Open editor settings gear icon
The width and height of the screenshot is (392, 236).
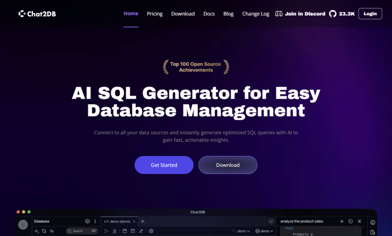tap(151, 231)
